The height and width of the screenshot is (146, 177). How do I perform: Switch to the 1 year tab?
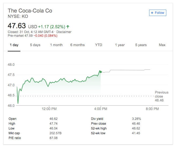120,45
